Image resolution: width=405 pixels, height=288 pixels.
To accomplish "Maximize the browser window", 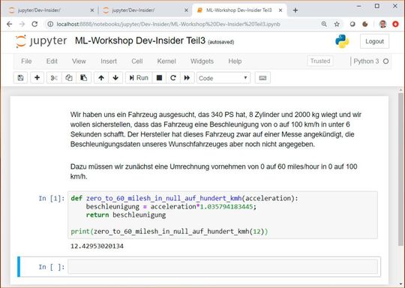I will [x=377, y=6].
